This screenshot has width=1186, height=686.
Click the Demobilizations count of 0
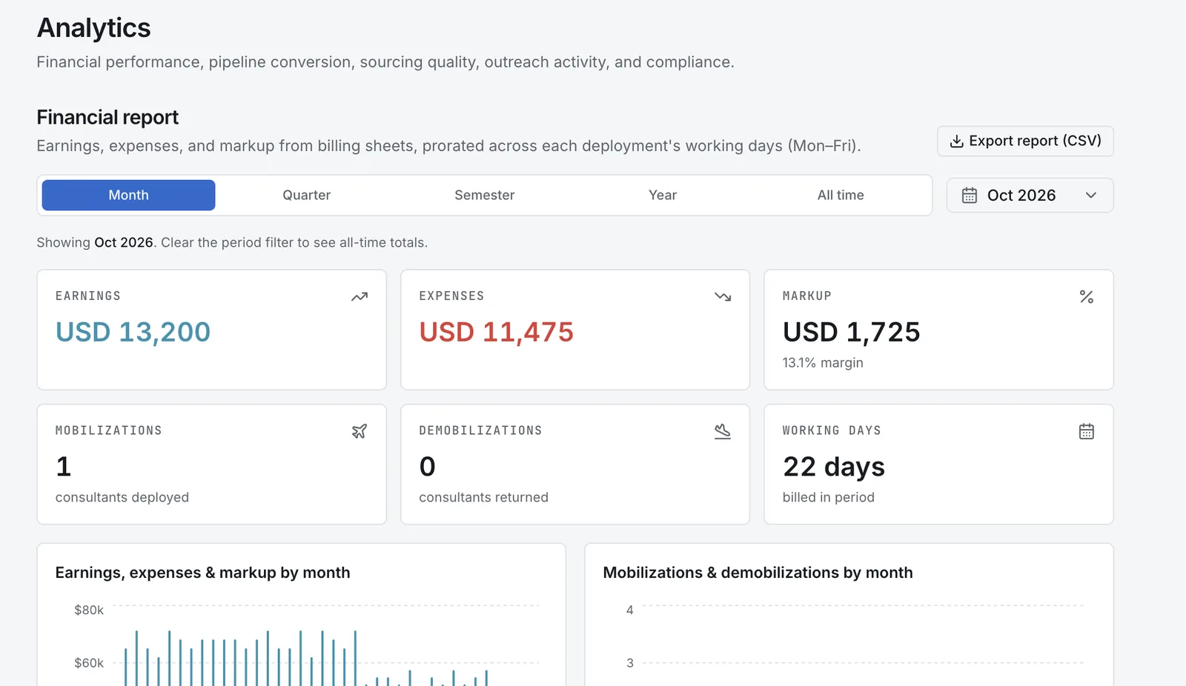(428, 467)
